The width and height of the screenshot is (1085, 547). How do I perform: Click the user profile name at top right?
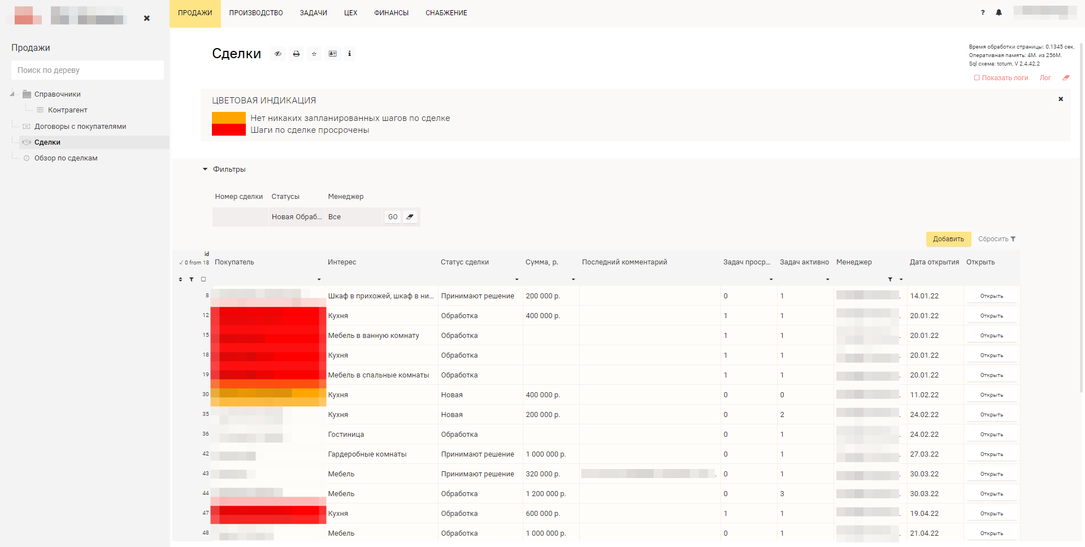pos(1044,12)
